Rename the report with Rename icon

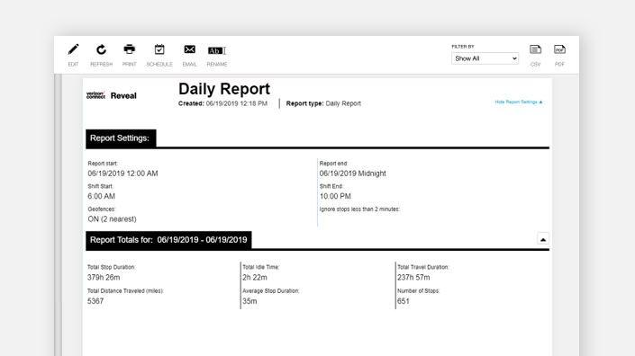(x=217, y=50)
